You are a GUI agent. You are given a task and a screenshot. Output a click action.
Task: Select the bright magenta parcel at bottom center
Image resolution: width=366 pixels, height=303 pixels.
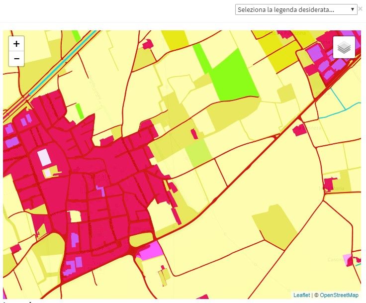click(151, 251)
